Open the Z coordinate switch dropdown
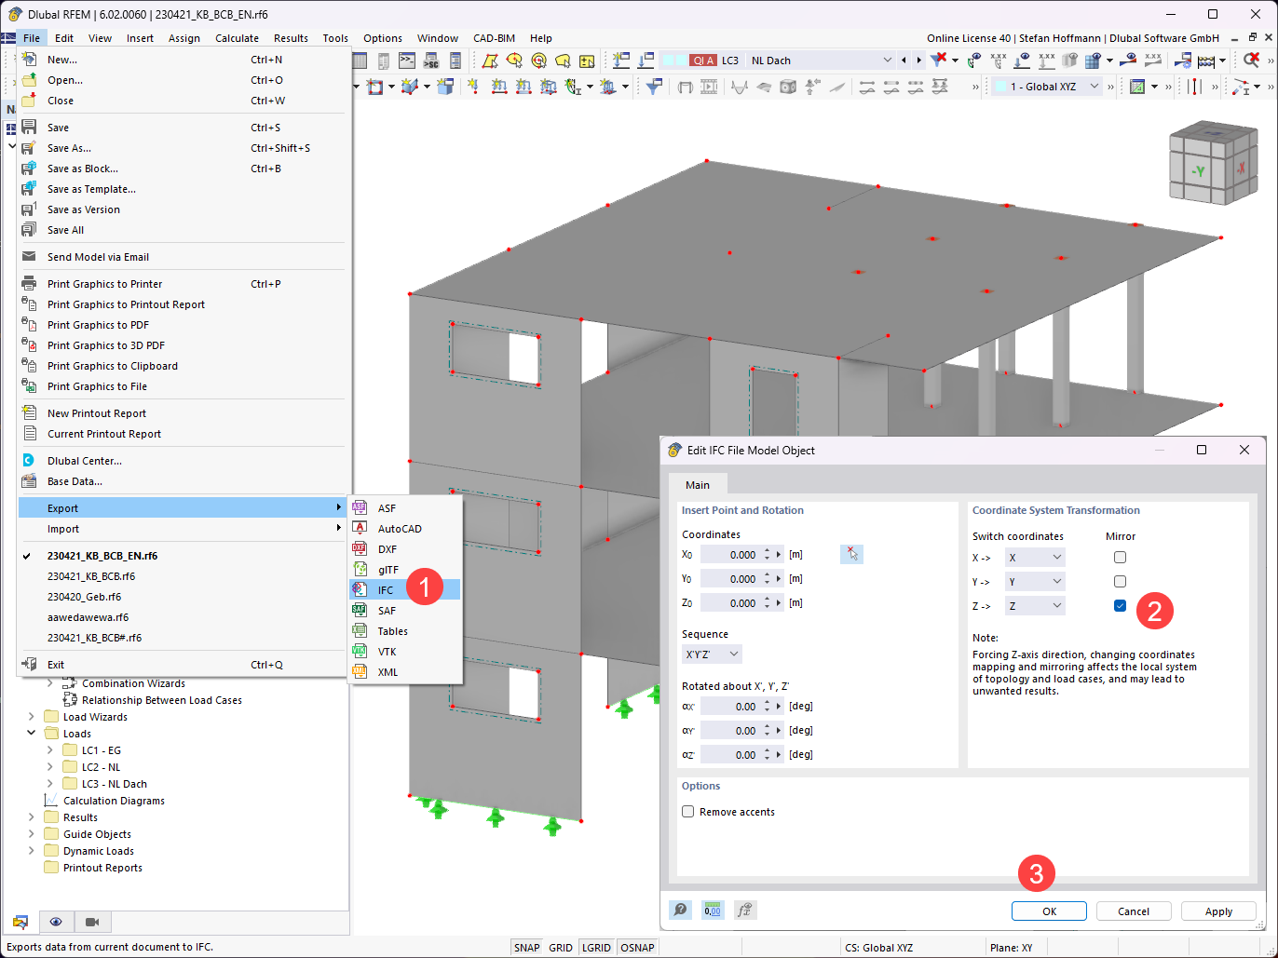Viewport: 1278px width, 958px height. pos(1034,606)
